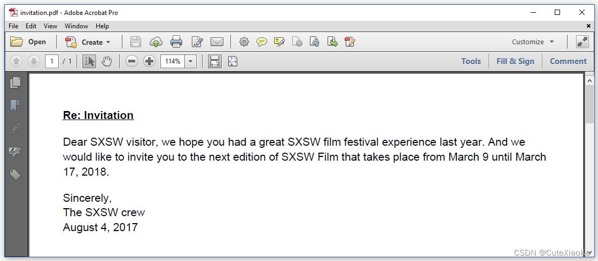Open Preferences via the gear icon

[244, 42]
